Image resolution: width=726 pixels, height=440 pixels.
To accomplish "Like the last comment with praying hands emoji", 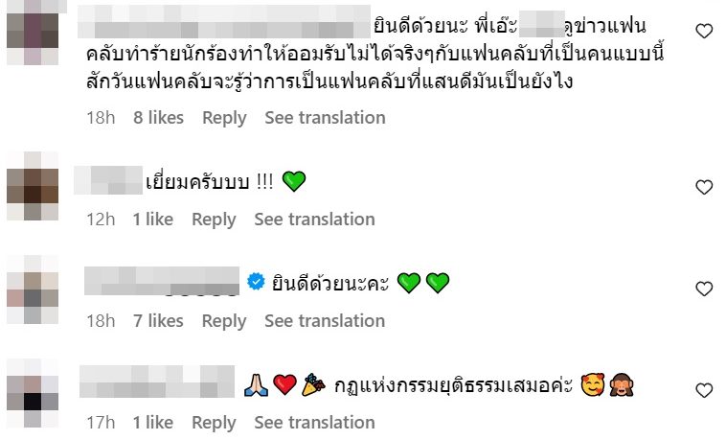I will tap(704, 390).
